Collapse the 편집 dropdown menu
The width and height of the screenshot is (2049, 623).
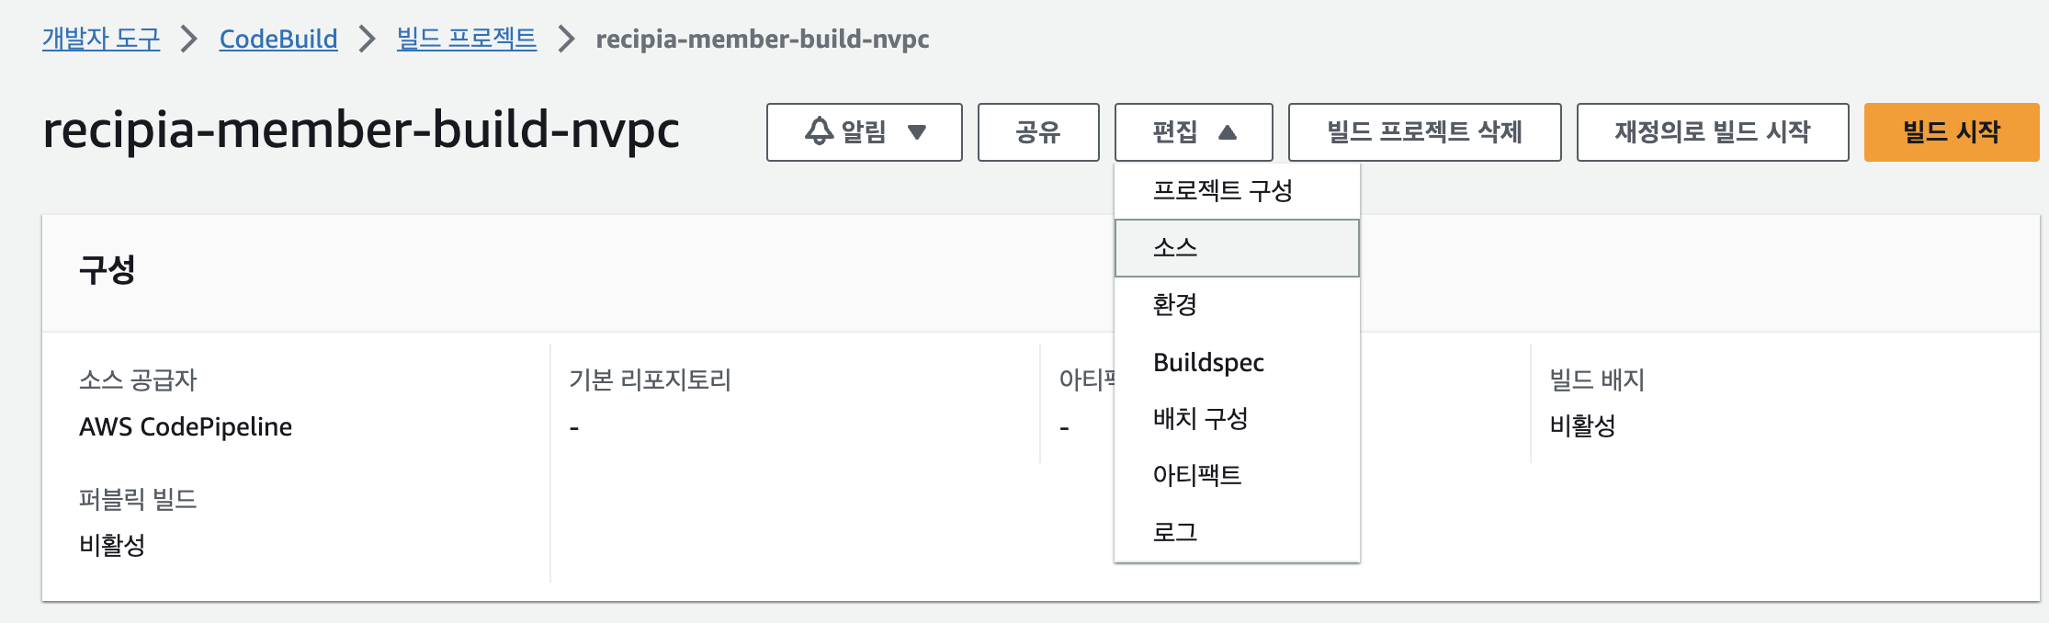[1192, 131]
